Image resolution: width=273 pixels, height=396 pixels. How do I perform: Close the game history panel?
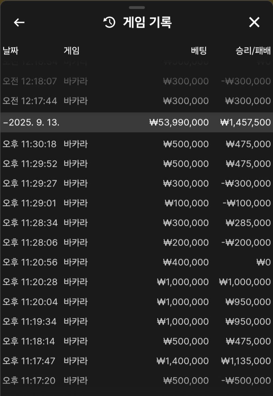(254, 22)
